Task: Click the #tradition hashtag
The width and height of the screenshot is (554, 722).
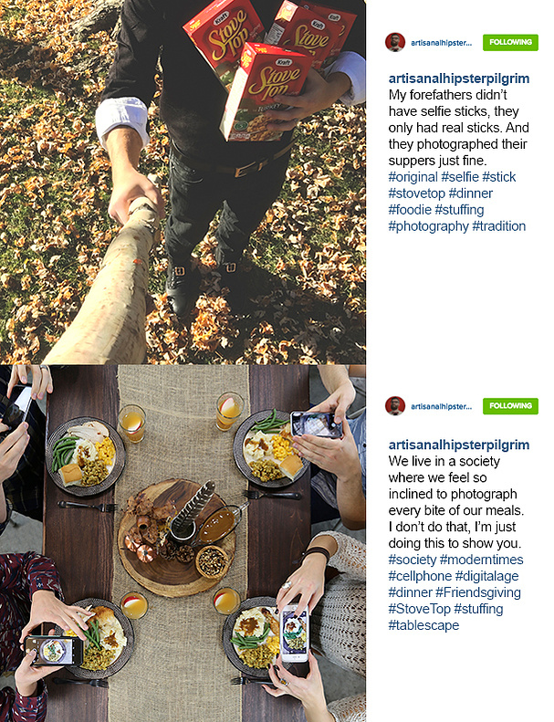Action: pyautogui.click(x=498, y=226)
